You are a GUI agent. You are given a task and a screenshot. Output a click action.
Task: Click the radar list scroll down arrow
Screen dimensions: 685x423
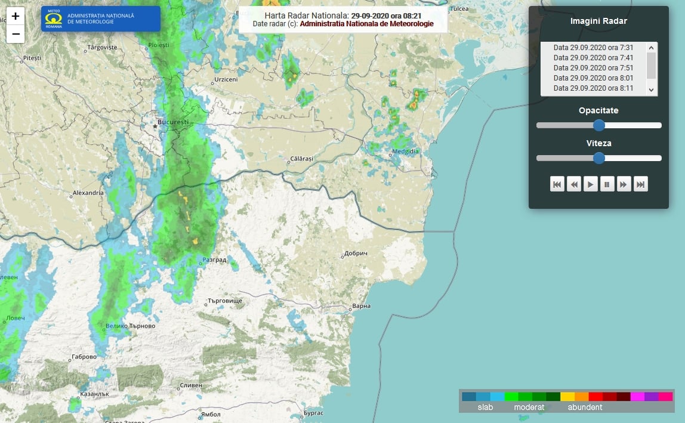click(652, 90)
